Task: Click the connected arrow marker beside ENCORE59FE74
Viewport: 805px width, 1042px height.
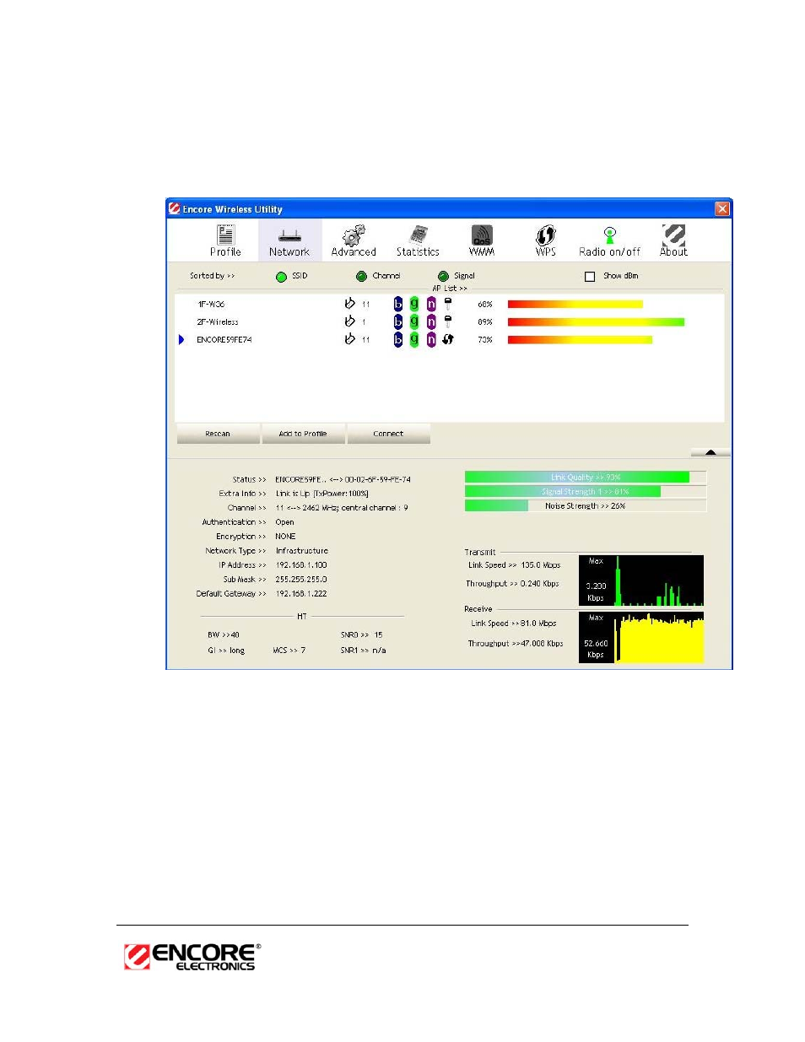Action: [x=181, y=339]
